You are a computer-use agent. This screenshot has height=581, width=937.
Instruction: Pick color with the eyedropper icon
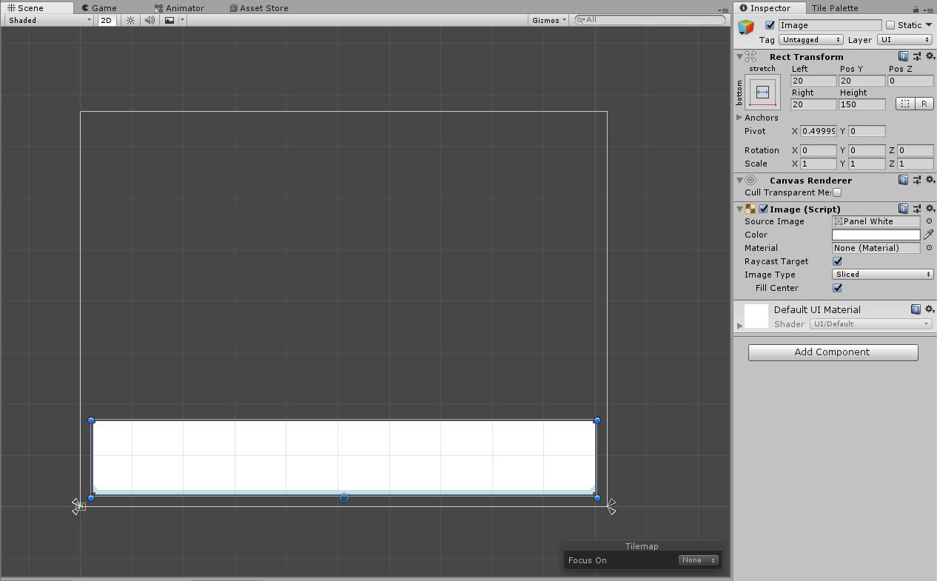click(x=928, y=235)
